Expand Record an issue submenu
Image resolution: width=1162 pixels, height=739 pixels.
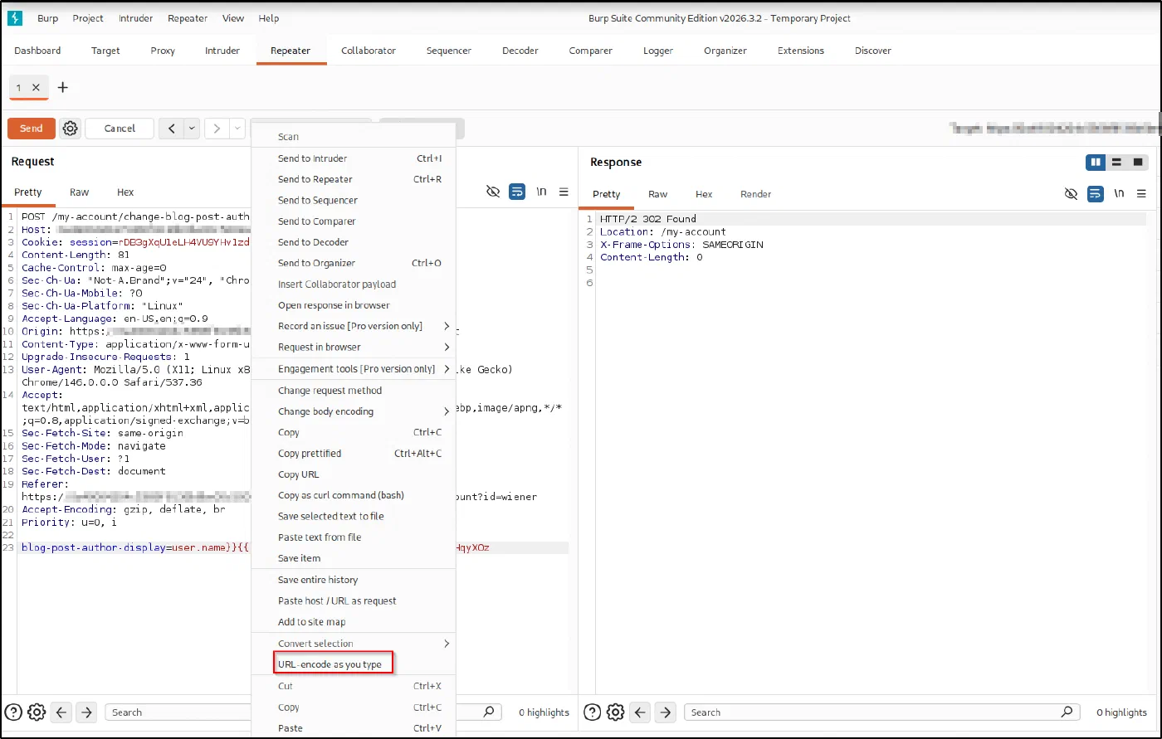[447, 326]
